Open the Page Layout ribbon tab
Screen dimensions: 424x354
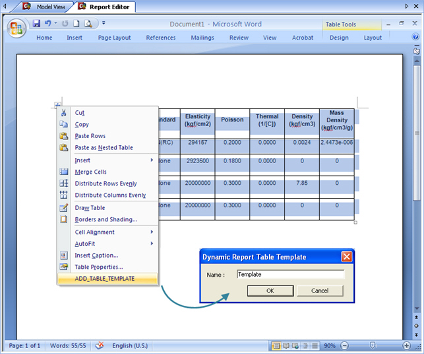click(114, 38)
